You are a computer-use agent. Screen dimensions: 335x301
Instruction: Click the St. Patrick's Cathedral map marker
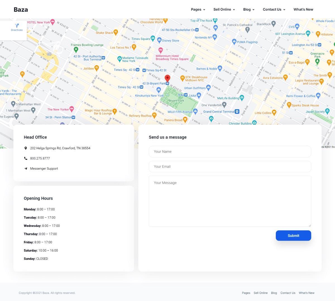tap(247, 30)
